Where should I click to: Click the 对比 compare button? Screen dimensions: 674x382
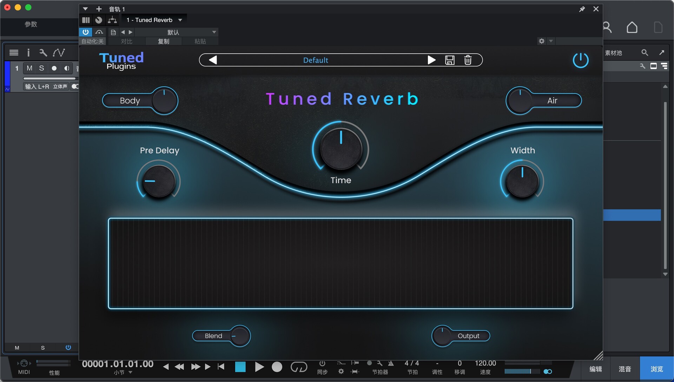point(126,41)
